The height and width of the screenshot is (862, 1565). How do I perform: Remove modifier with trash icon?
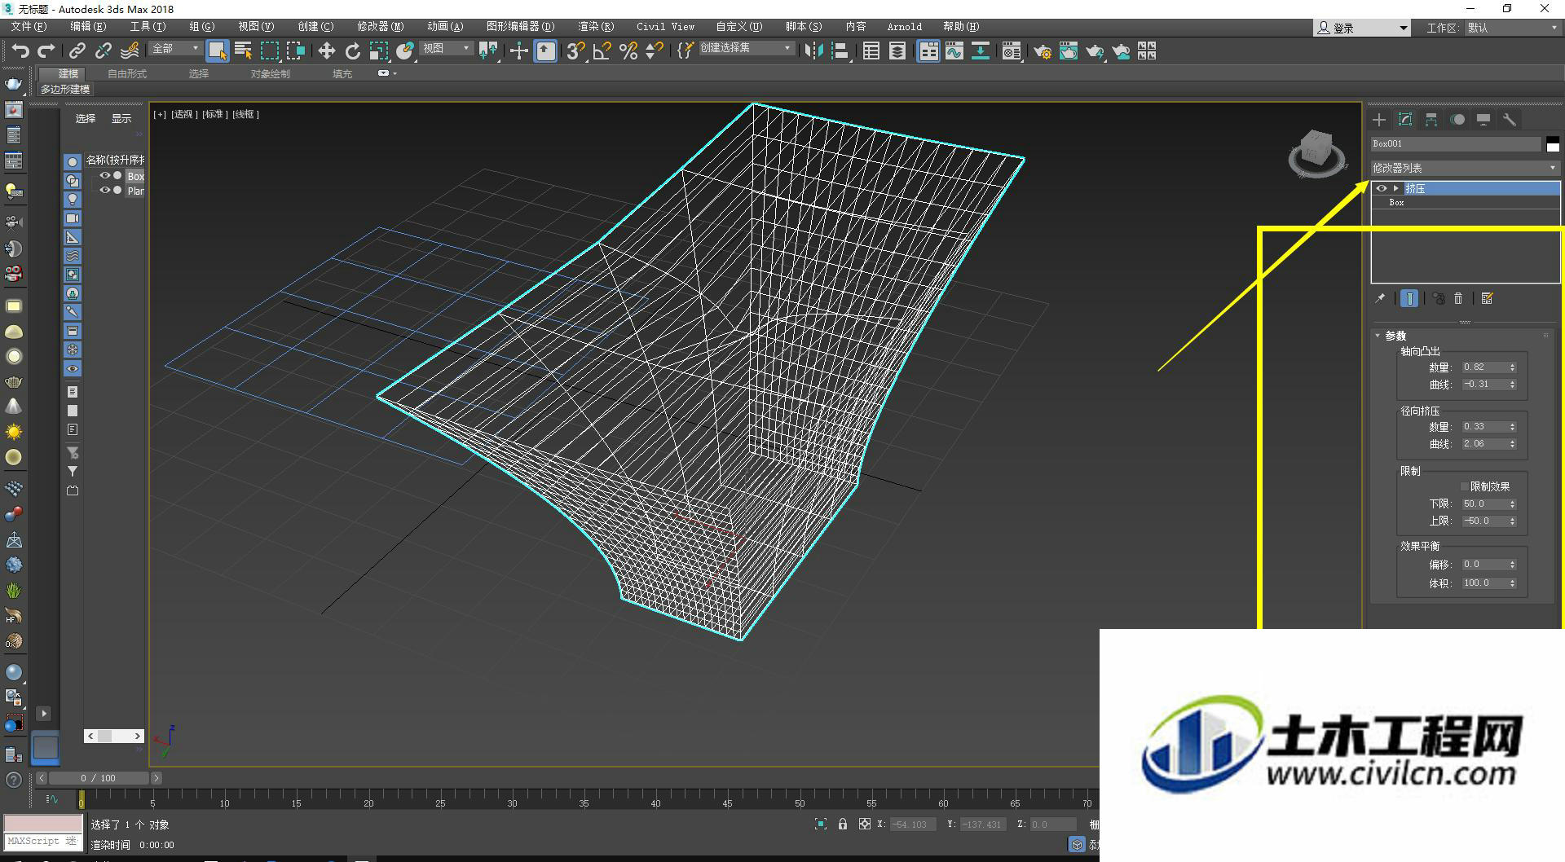click(x=1458, y=298)
